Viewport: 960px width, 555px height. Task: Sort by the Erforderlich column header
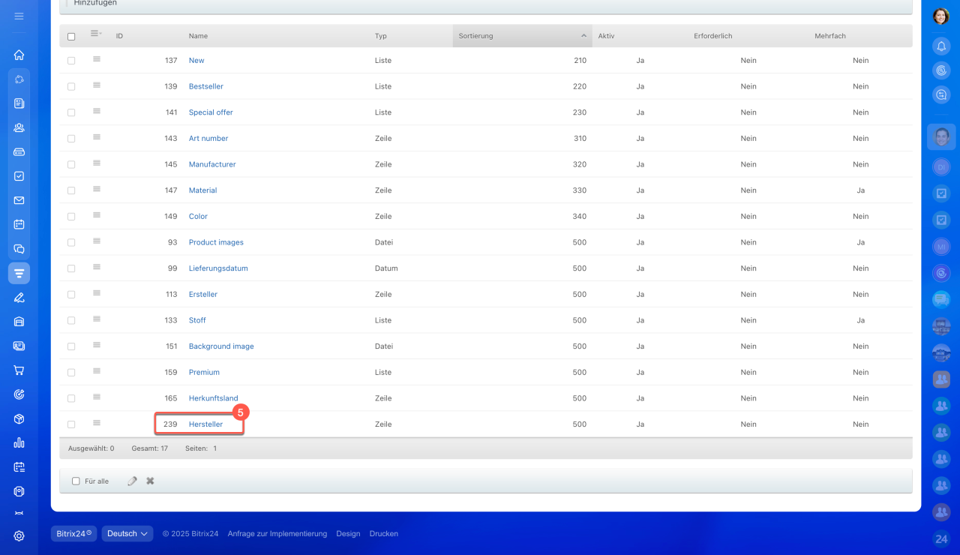coord(713,36)
